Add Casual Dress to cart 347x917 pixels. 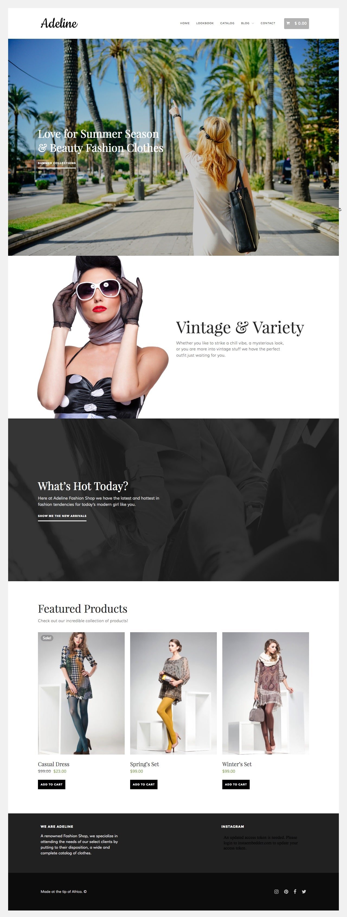[x=52, y=784]
